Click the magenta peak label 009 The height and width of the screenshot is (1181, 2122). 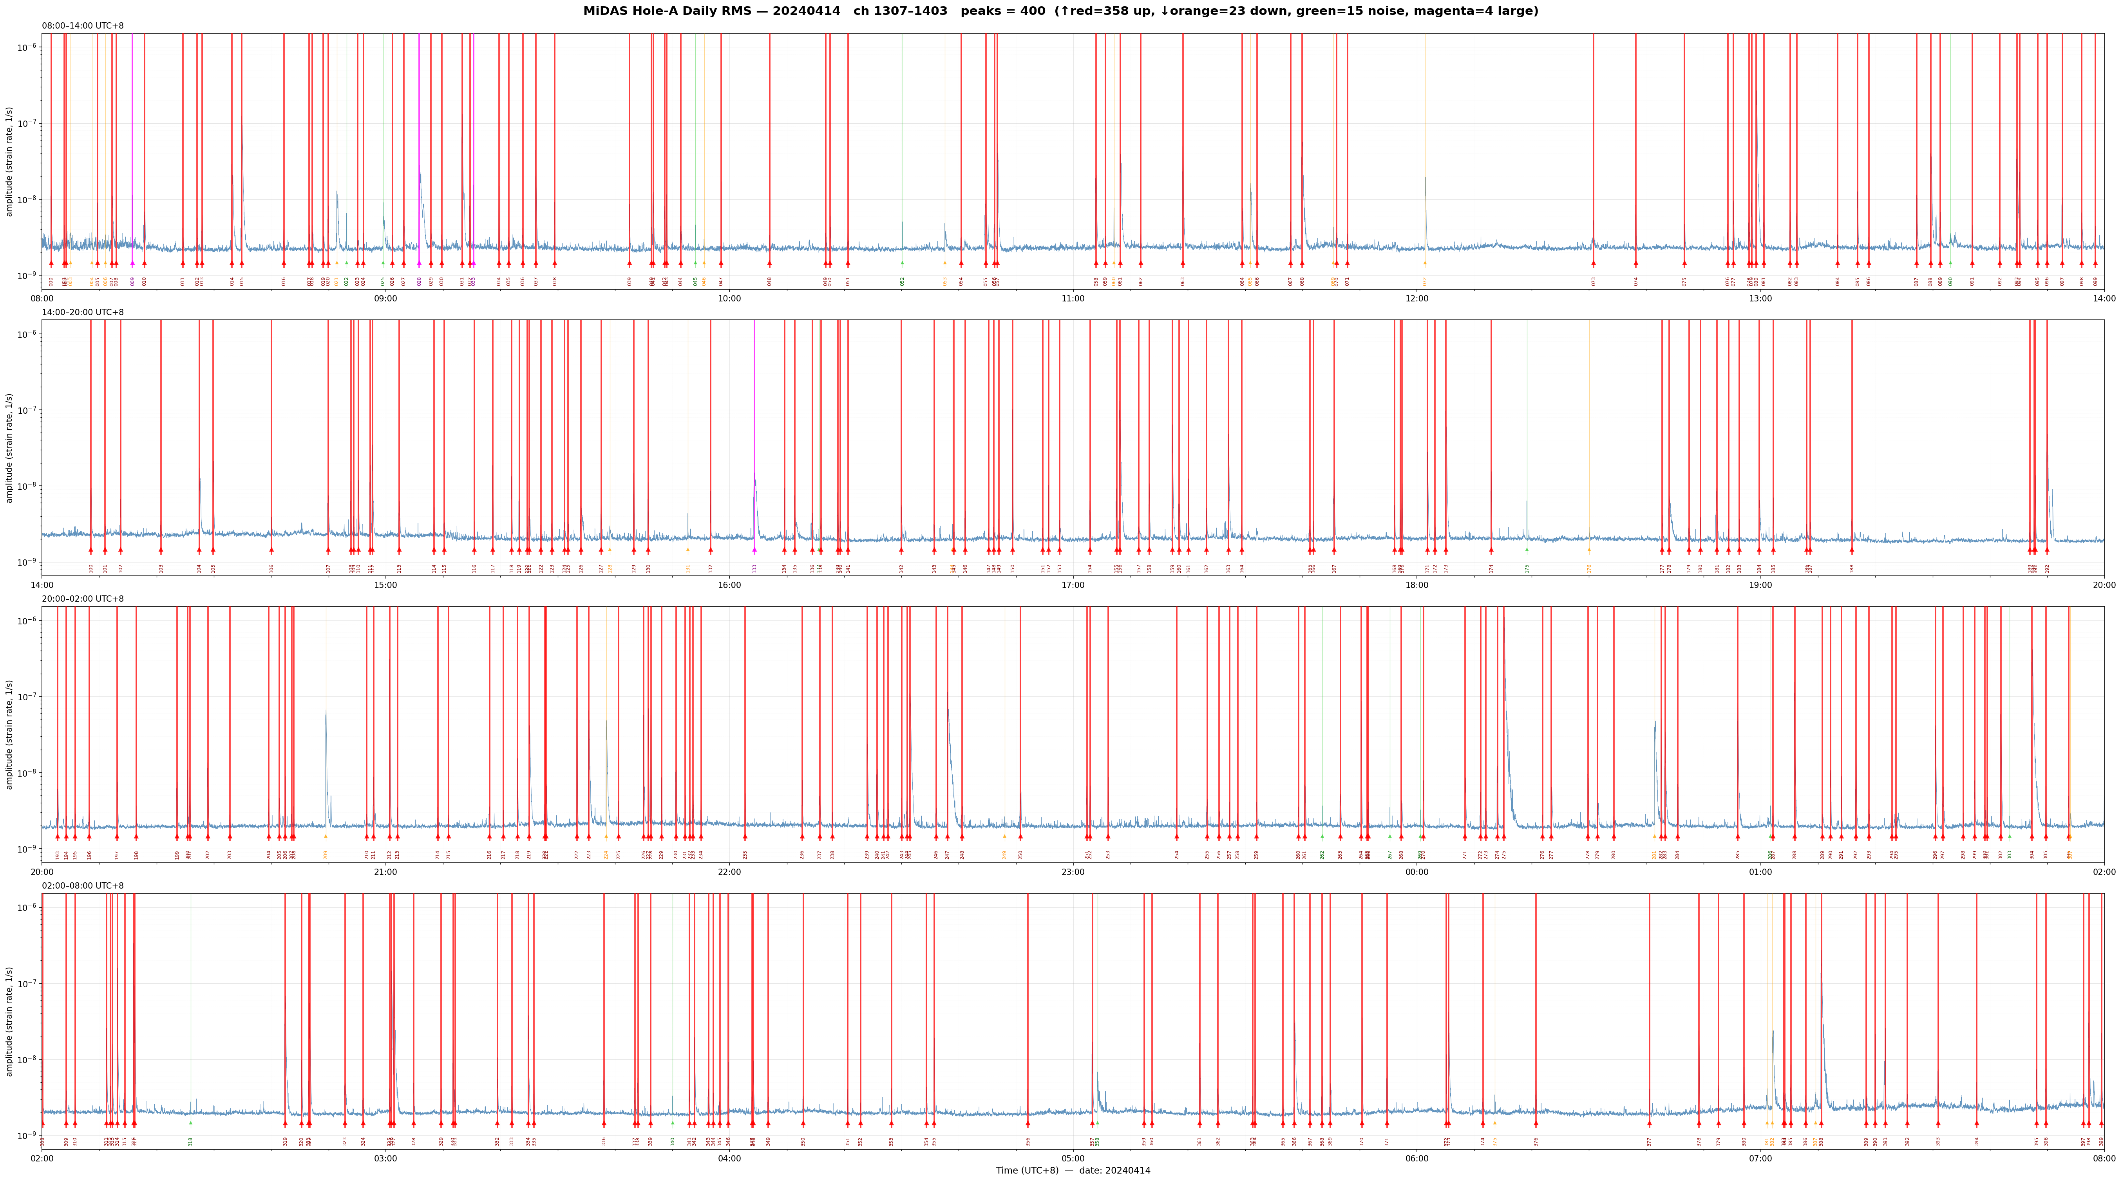(133, 281)
